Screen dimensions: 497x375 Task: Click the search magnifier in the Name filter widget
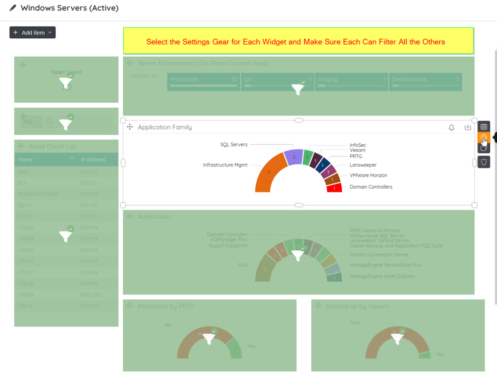(x=50, y=122)
